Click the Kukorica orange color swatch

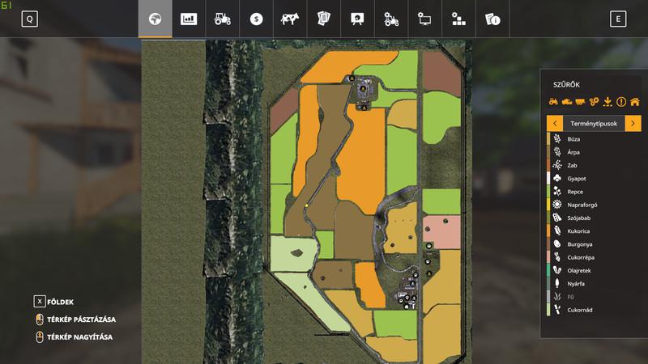[x=549, y=230]
